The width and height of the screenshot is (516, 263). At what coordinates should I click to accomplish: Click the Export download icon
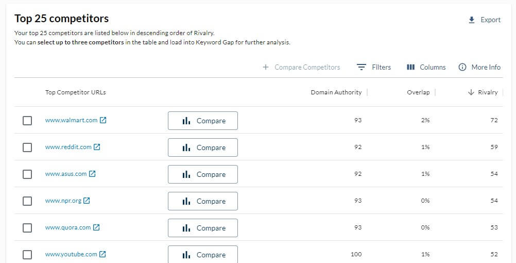(472, 20)
